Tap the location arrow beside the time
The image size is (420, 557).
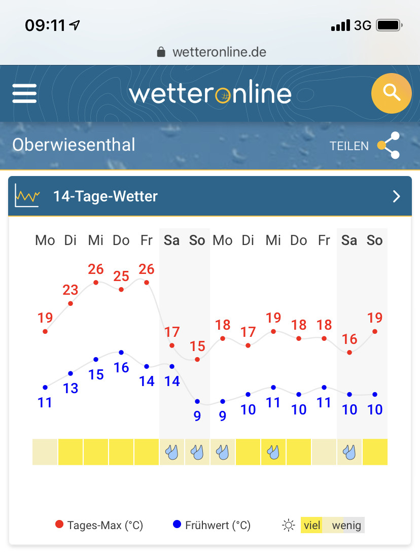(75, 25)
